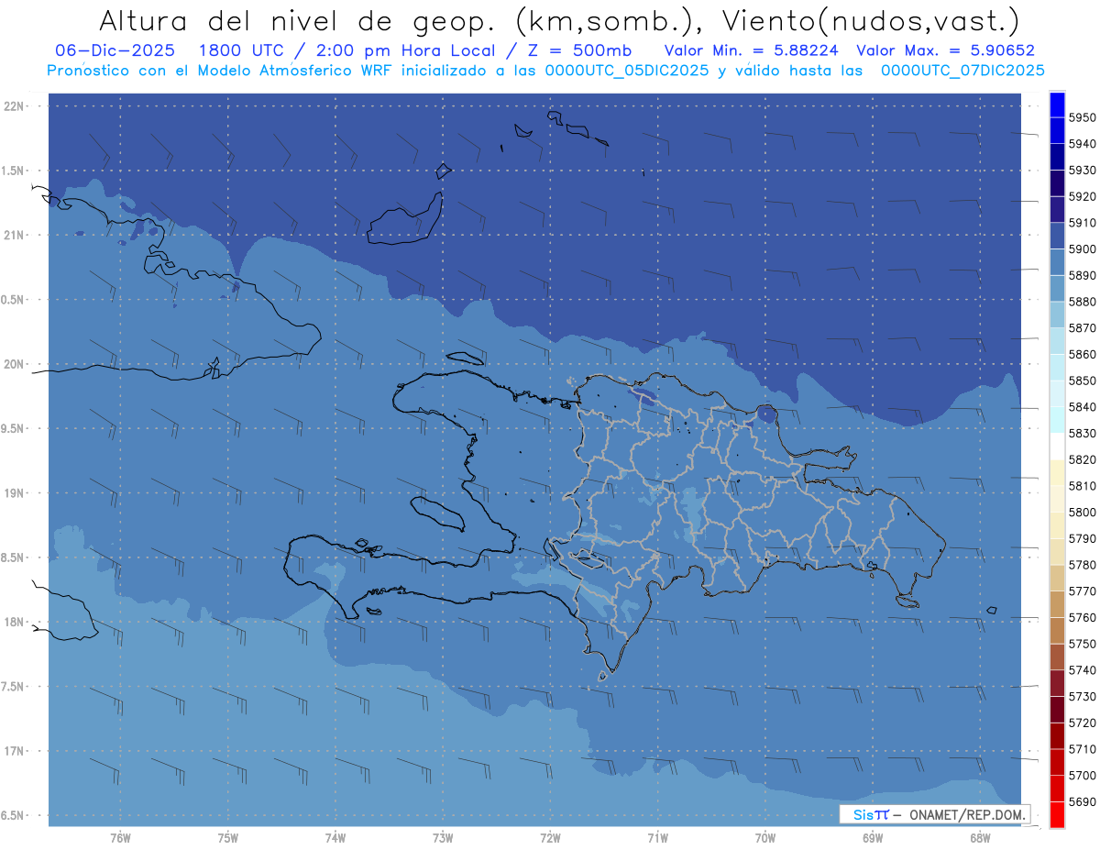Click the '5770' color scale label

point(1082,591)
